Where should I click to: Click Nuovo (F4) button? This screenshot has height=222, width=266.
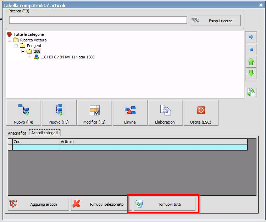[23, 113]
